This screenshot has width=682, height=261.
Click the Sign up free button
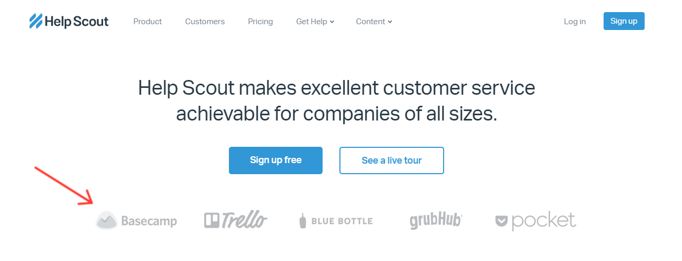[x=276, y=160]
